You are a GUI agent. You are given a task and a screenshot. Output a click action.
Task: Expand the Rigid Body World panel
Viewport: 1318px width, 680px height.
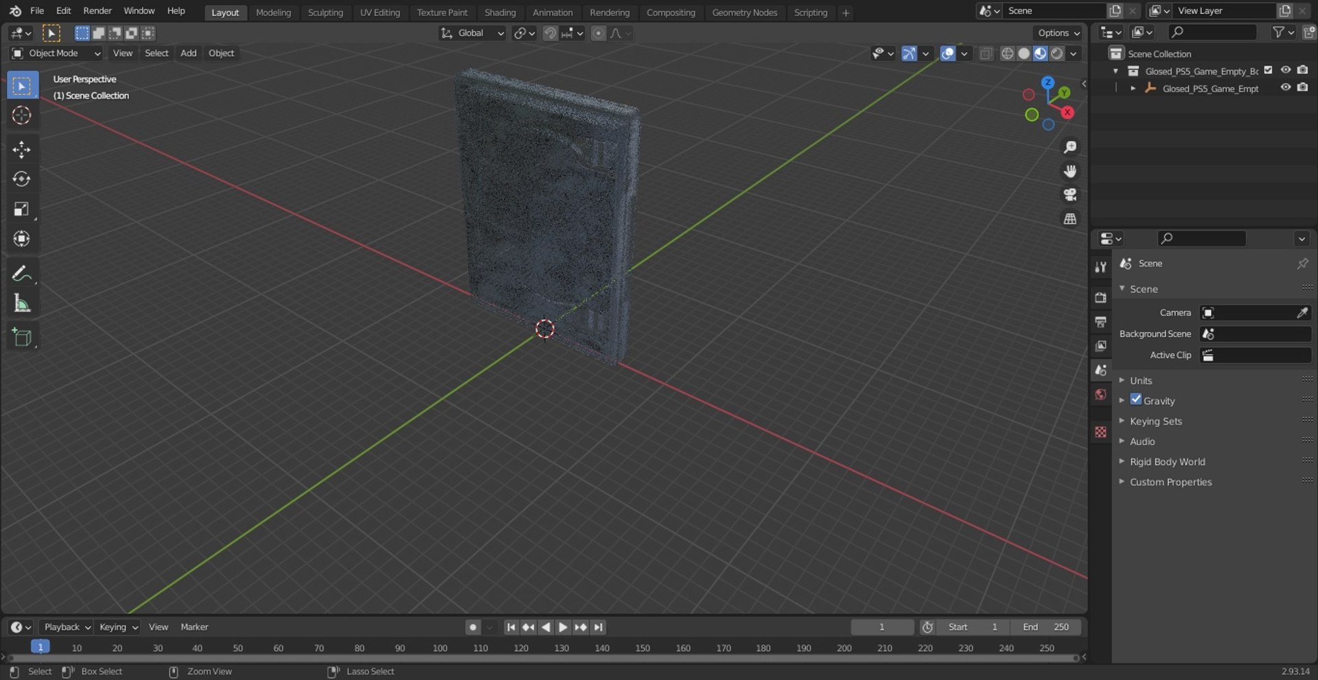[1167, 462]
